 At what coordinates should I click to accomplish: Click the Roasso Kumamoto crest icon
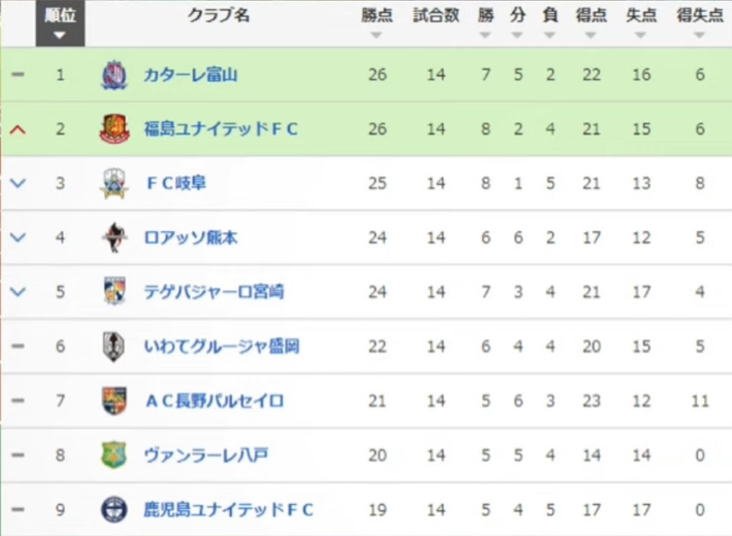coord(114,238)
